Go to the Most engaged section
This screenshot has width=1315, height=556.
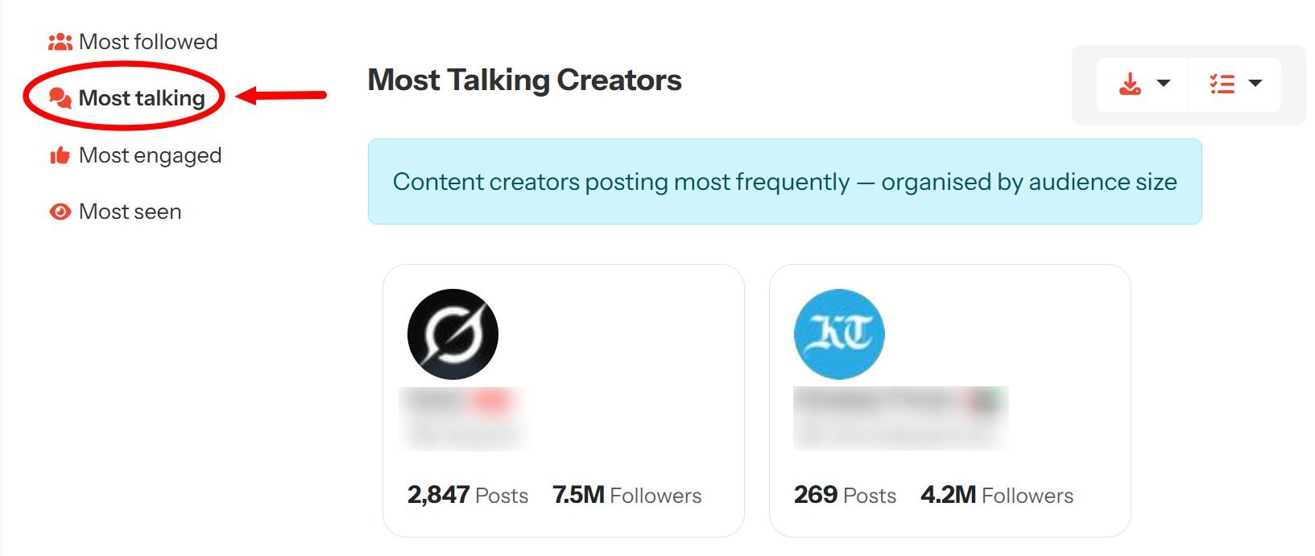150,155
